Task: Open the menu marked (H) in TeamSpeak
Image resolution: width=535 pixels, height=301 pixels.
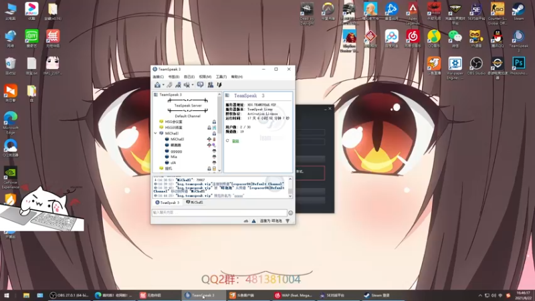Action: click(237, 77)
